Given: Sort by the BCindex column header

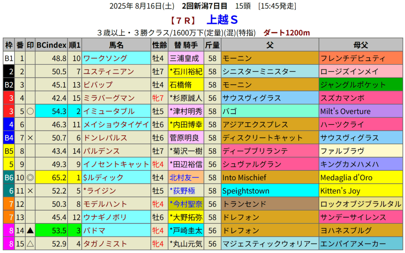Looking at the screenshot, I should click(51, 45).
